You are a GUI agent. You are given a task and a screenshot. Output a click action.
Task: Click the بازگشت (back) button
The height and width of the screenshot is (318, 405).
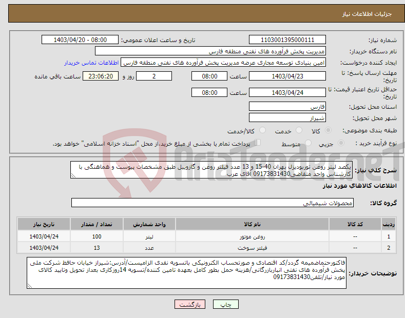(190, 304)
